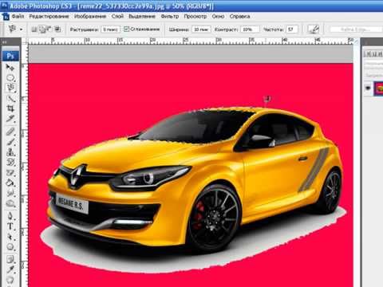This screenshot has height=287, width=383.
Task: Choose the intersect-with-selection mode icon
Action: click(57, 29)
